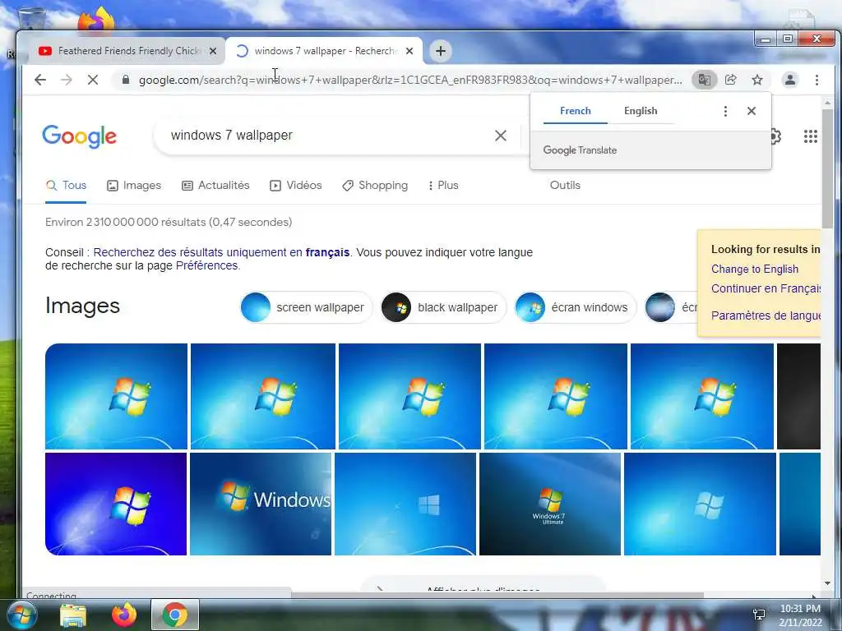Clear the search query text
Viewport: 842px width, 631px height.
(x=500, y=136)
